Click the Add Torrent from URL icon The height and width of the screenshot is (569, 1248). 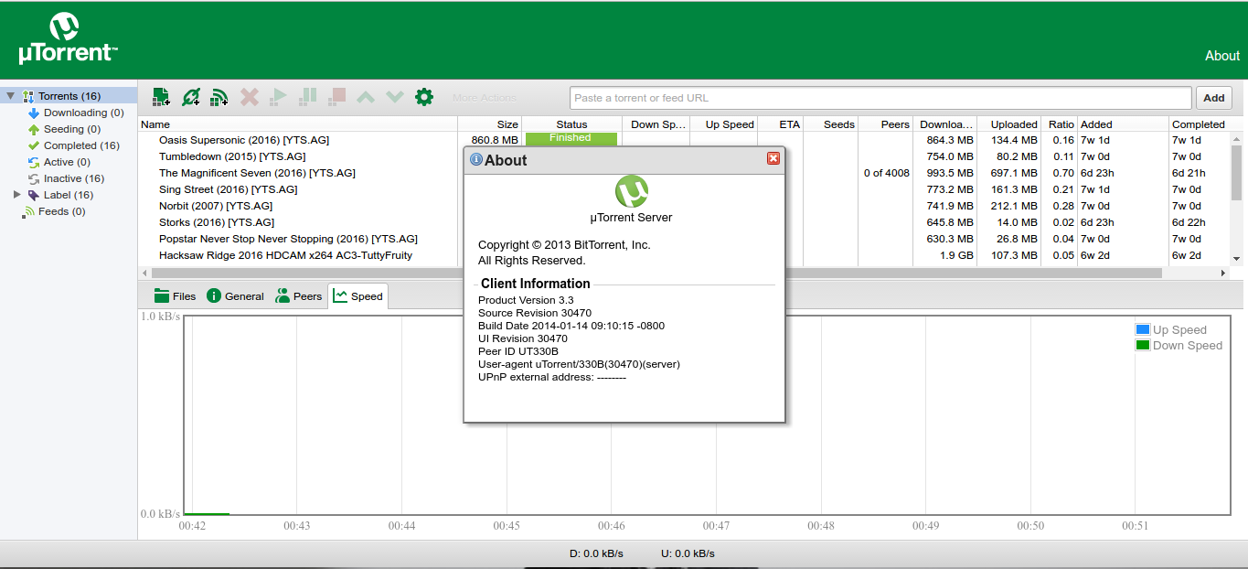190,97
